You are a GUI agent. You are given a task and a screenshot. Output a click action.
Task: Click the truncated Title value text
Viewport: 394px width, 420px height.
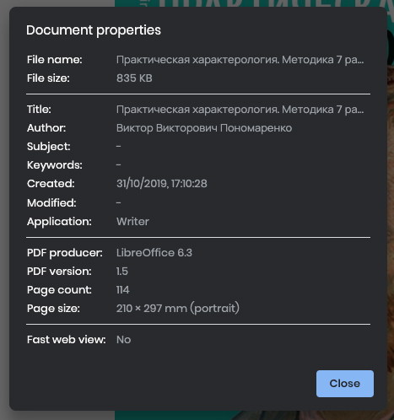click(240, 110)
